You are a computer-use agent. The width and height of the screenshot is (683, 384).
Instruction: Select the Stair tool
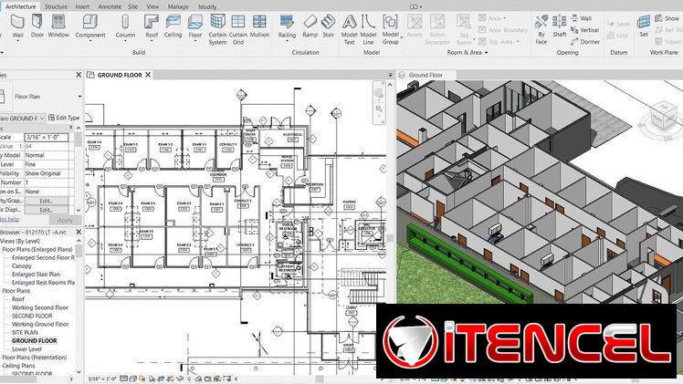(329, 26)
